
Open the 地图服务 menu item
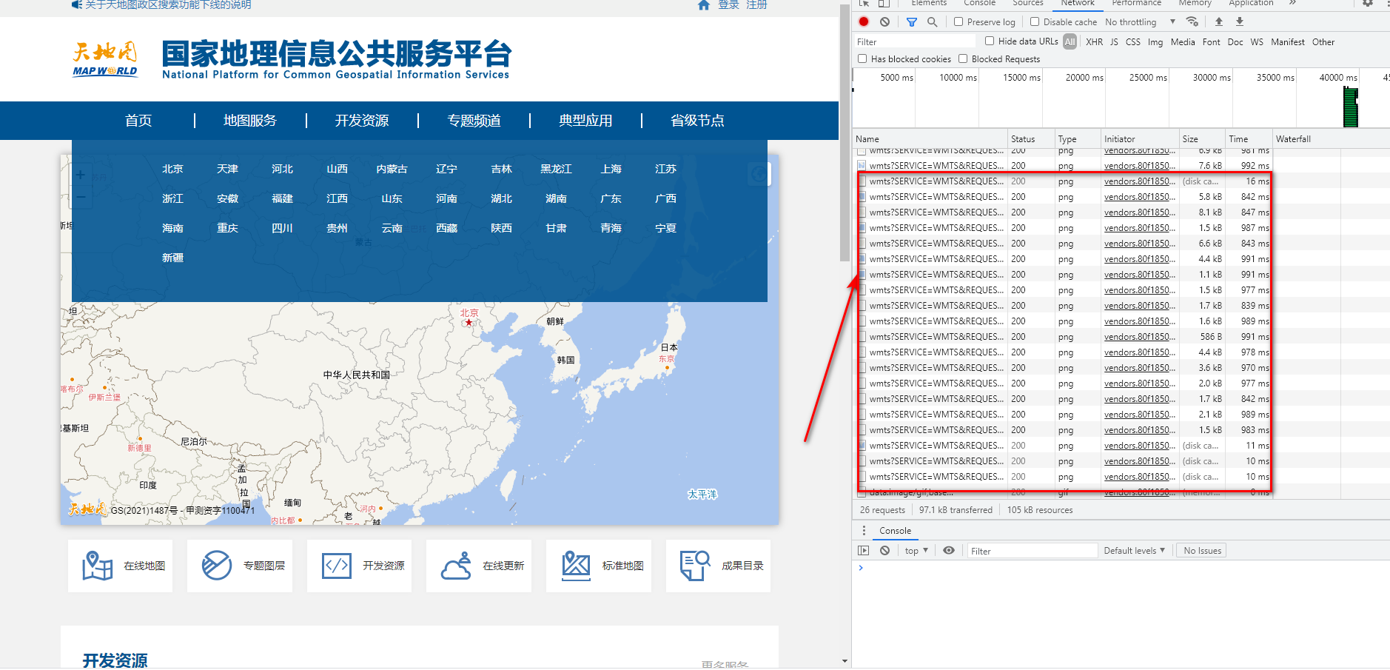pos(250,120)
